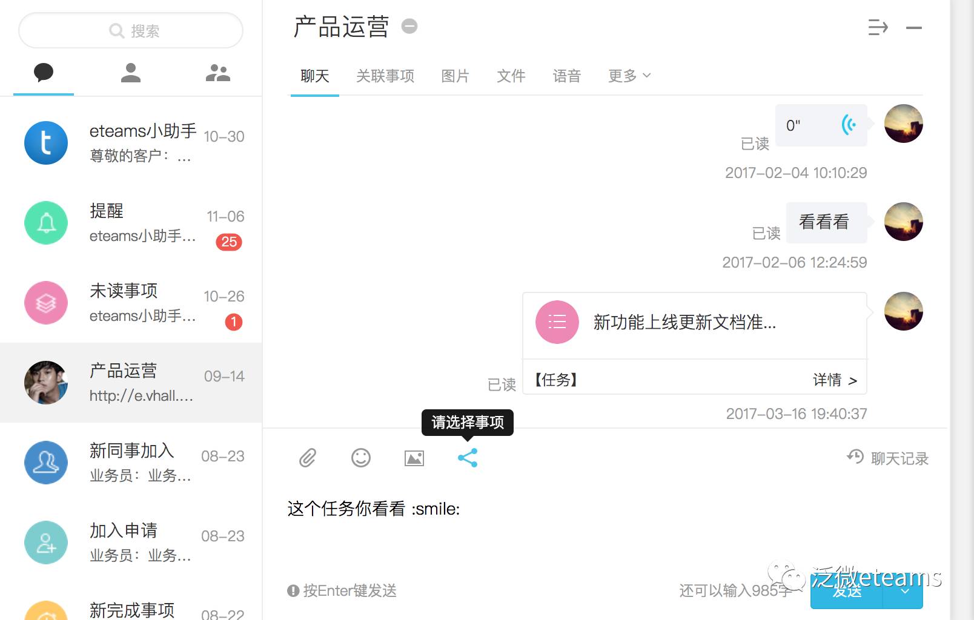Click the 2017-03-16 19:40:37 timestamp
The width and height of the screenshot is (974, 620).
[x=797, y=414]
